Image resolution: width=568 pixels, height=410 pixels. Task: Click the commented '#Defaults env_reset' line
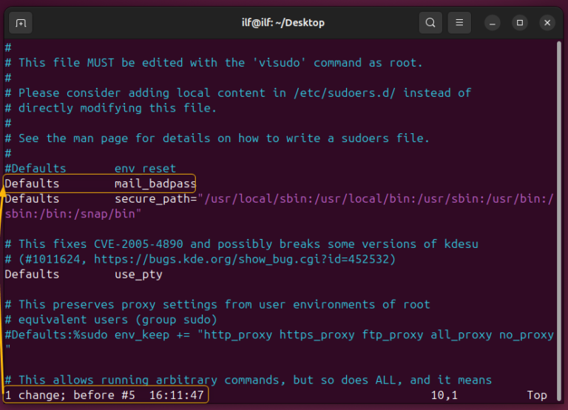click(x=90, y=169)
